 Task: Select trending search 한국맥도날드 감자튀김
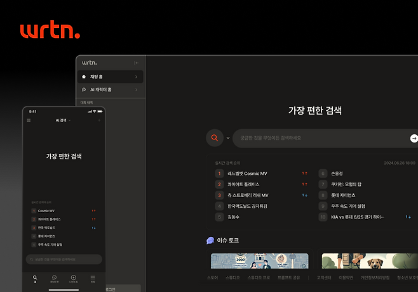(x=247, y=206)
